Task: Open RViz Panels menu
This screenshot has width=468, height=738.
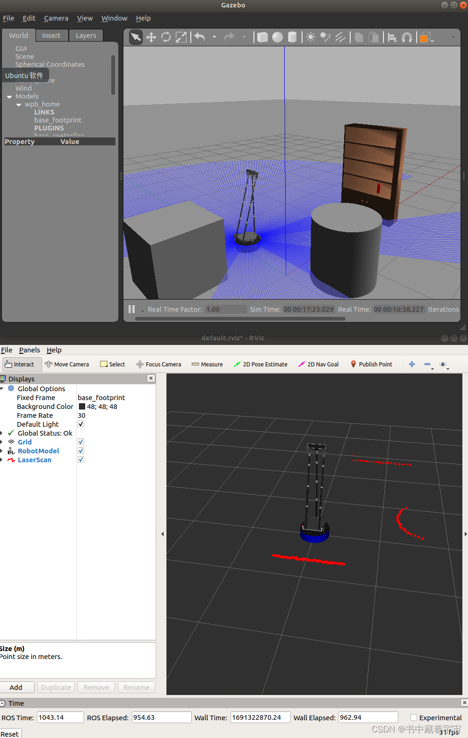Action: (29, 350)
